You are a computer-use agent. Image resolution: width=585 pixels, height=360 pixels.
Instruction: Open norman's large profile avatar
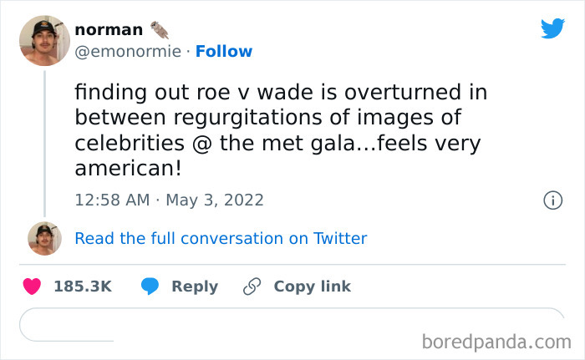tap(44, 40)
